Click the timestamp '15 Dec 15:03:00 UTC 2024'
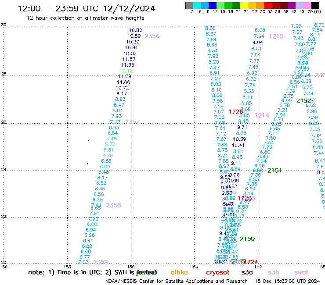 point(287,281)
